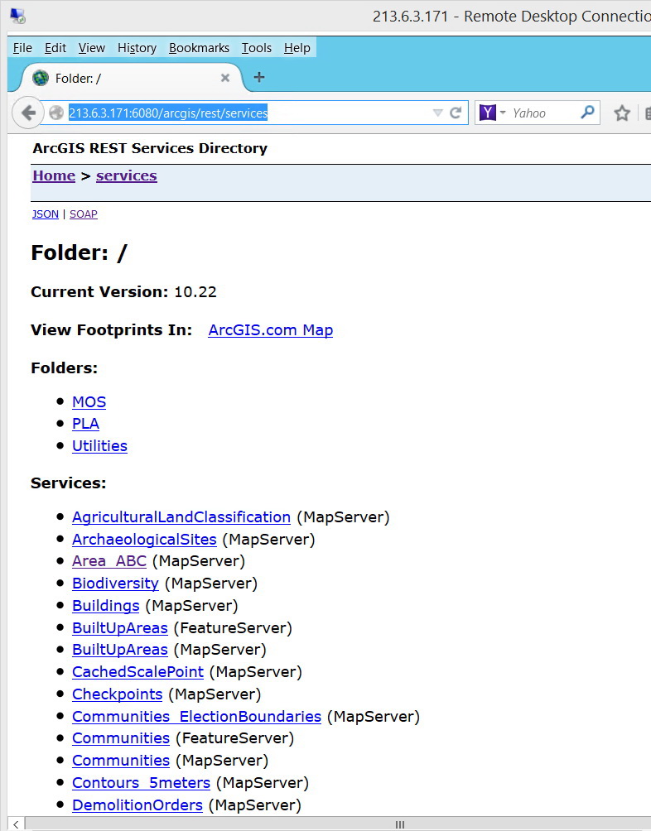Open the Edit menu
This screenshot has width=651, height=831.
[55, 48]
